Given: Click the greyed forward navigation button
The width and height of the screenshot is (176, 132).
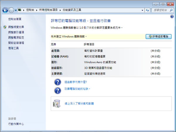Looking at the screenshot, I should click(11, 10).
